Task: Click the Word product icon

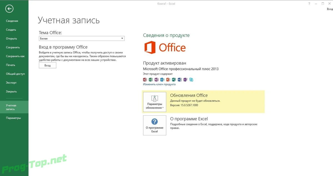Action: coord(180,80)
